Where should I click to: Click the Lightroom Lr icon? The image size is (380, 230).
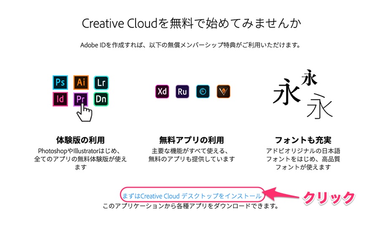pyautogui.click(x=101, y=83)
